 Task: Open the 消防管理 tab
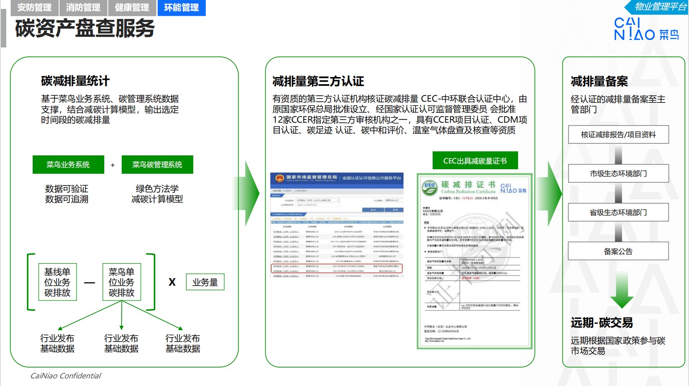(83, 8)
